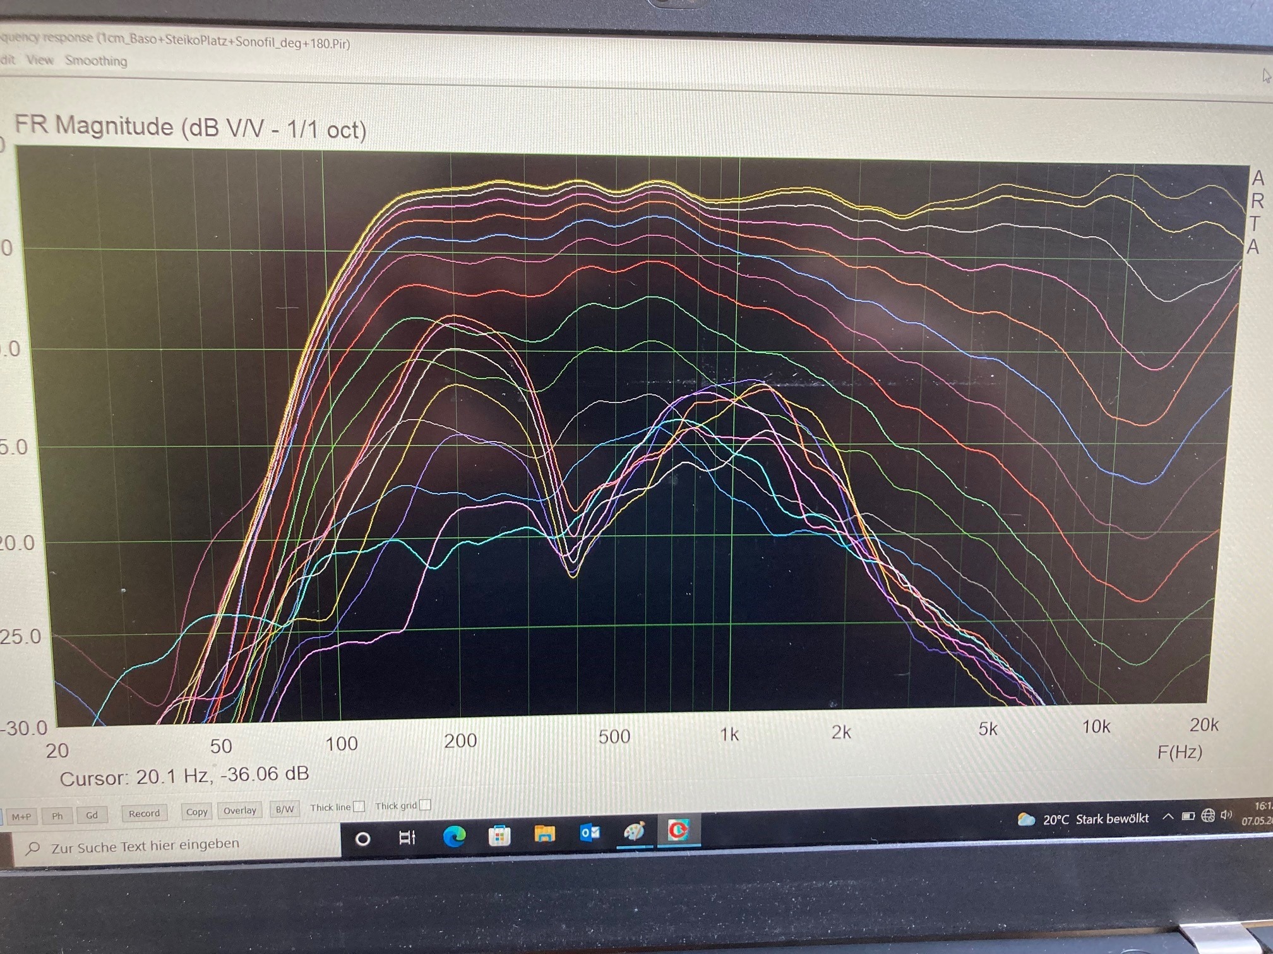This screenshot has width=1273, height=954.
Task: Enable the Thick grid checkbox
Action: click(x=425, y=804)
